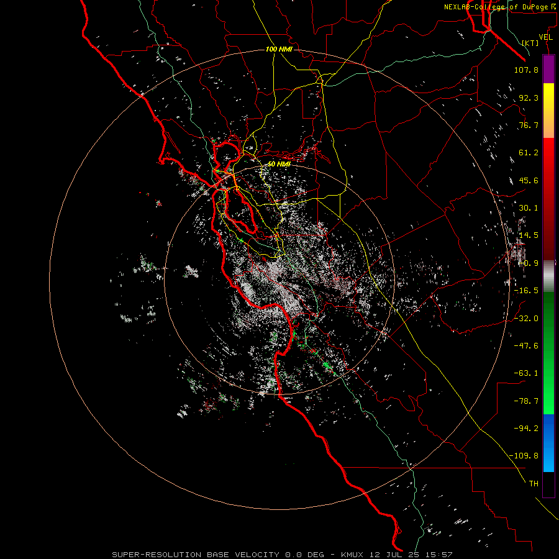The height and width of the screenshot is (559, 559).
Task: Click the -94.2 velocity scale value
Action: click(x=526, y=428)
